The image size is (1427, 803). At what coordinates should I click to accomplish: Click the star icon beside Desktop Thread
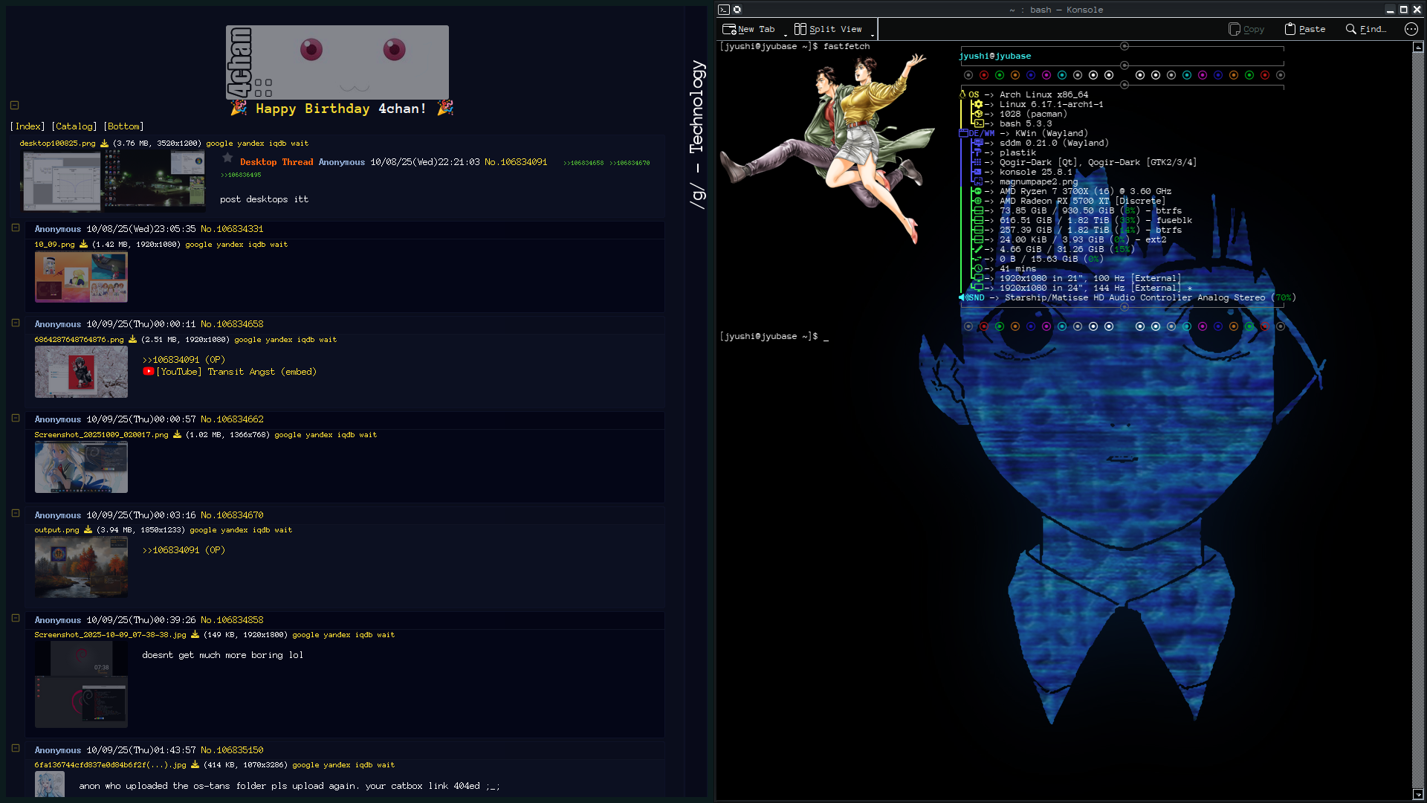[x=227, y=158]
